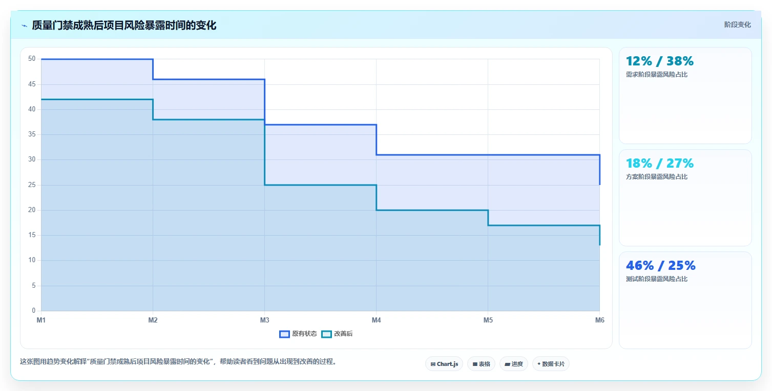The width and height of the screenshot is (772, 391).
Task: Click the 需求阶段暴露风险占比 label
Action: click(656, 75)
